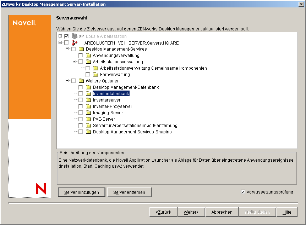This screenshot has width=306, height=225.
Task: Go back with the Zurück button
Action: click(163, 212)
